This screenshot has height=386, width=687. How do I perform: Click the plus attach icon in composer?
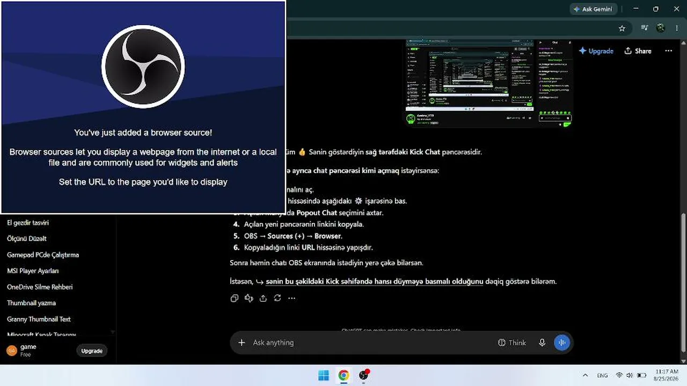click(242, 343)
